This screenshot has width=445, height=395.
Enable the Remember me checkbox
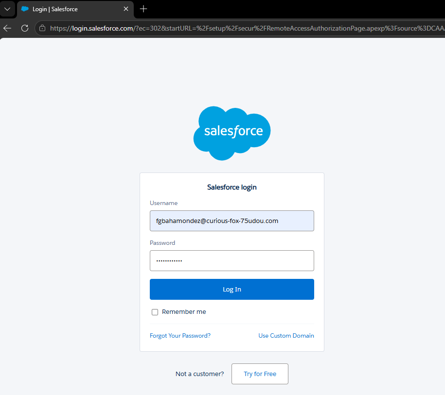coord(155,312)
